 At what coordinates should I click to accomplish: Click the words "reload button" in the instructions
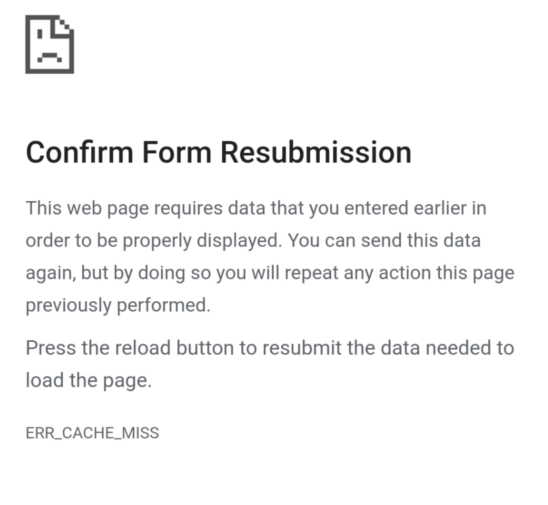tap(174, 348)
